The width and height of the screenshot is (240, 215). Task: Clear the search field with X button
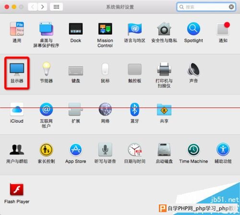(x=231, y=7)
